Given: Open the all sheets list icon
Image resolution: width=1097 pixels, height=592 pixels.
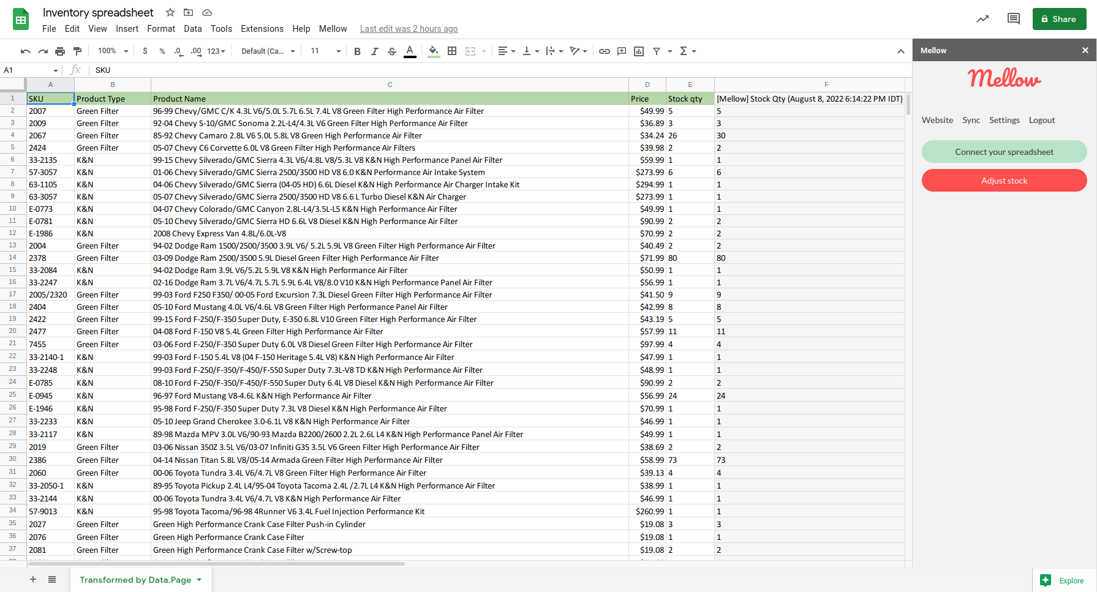Looking at the screenshot, I should 52,579.
